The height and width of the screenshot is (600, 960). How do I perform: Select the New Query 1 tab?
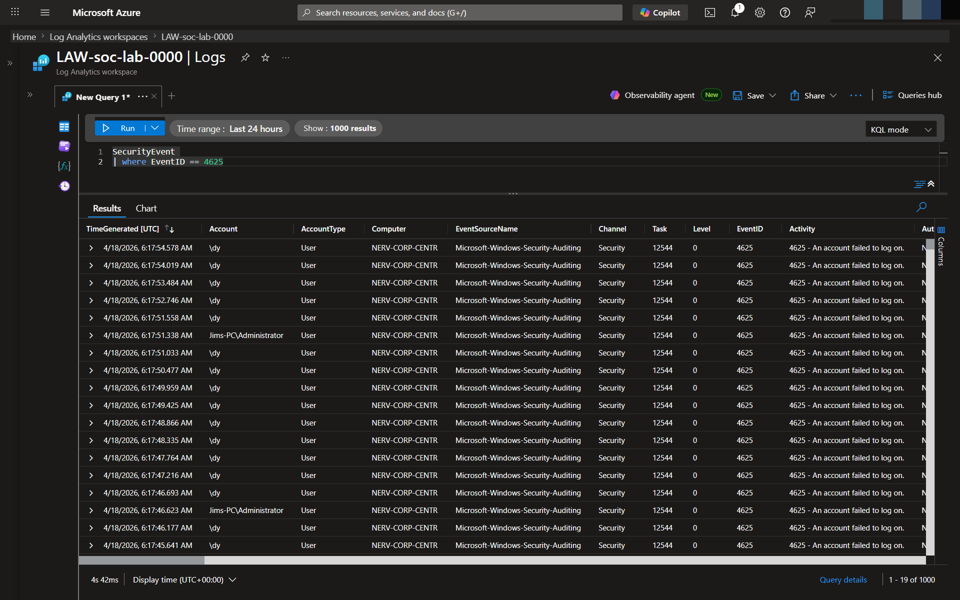(x=102, y=97)
